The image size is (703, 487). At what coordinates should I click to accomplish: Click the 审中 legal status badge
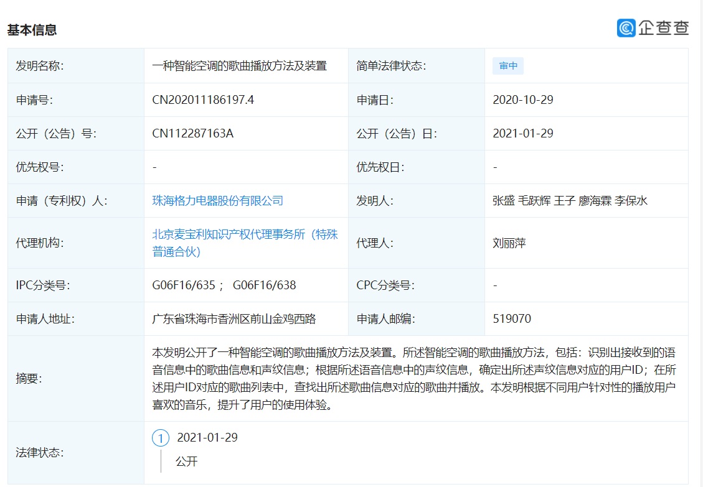coord(507,65)
